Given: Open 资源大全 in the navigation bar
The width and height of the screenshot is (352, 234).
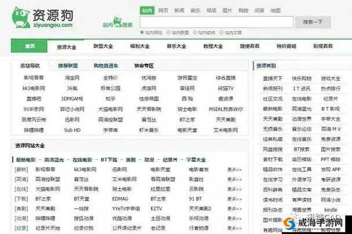Looking at the screenshot, I should (67, 47).
